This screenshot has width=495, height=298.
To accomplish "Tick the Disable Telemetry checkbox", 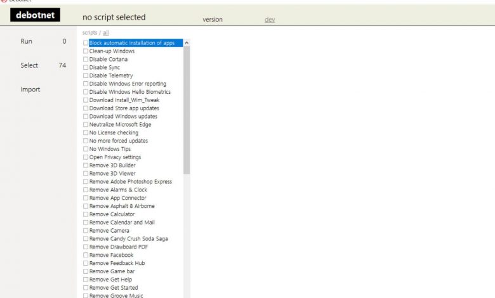I will tap(86, 75).
